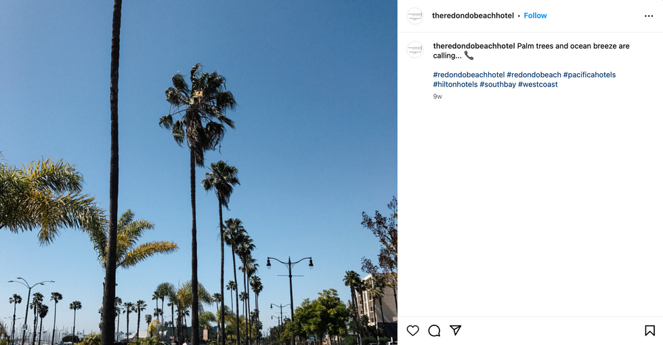Click the palm trees post photo
Screen dimensions: 663x345
pyautogui.click(x=198, y=172)
